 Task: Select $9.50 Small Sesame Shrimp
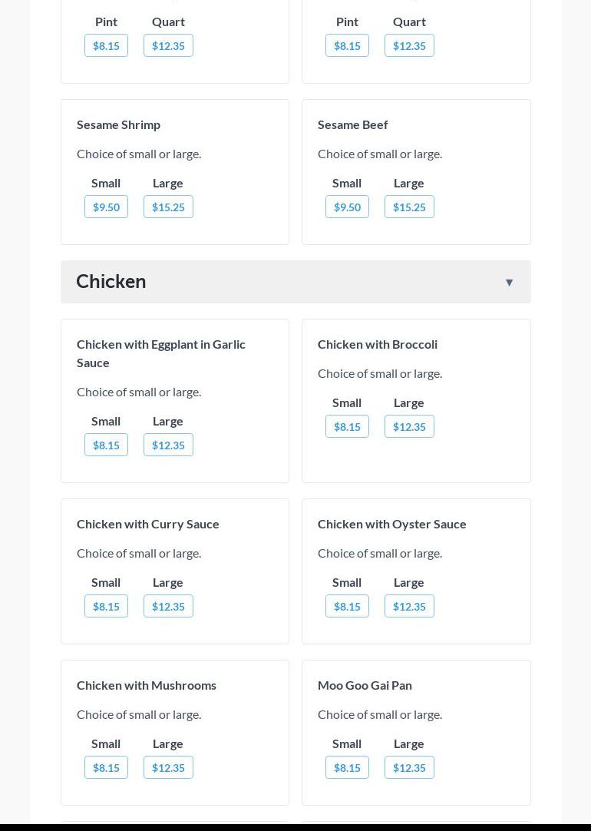point(106,207)
